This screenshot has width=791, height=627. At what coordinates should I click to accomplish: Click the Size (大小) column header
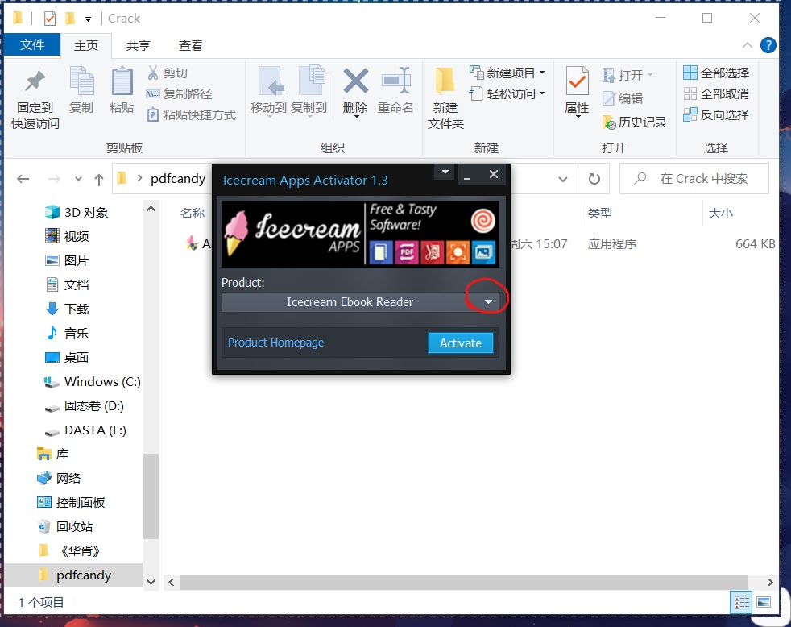pyautogui.click(x=720, y=213)
